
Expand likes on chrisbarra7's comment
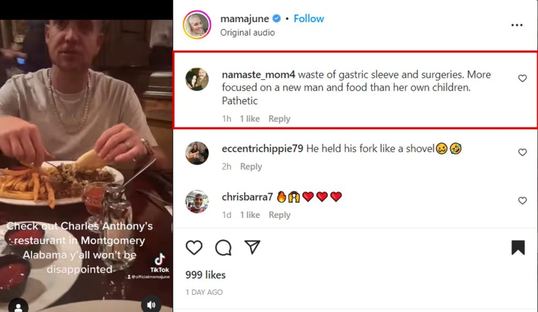250,215
